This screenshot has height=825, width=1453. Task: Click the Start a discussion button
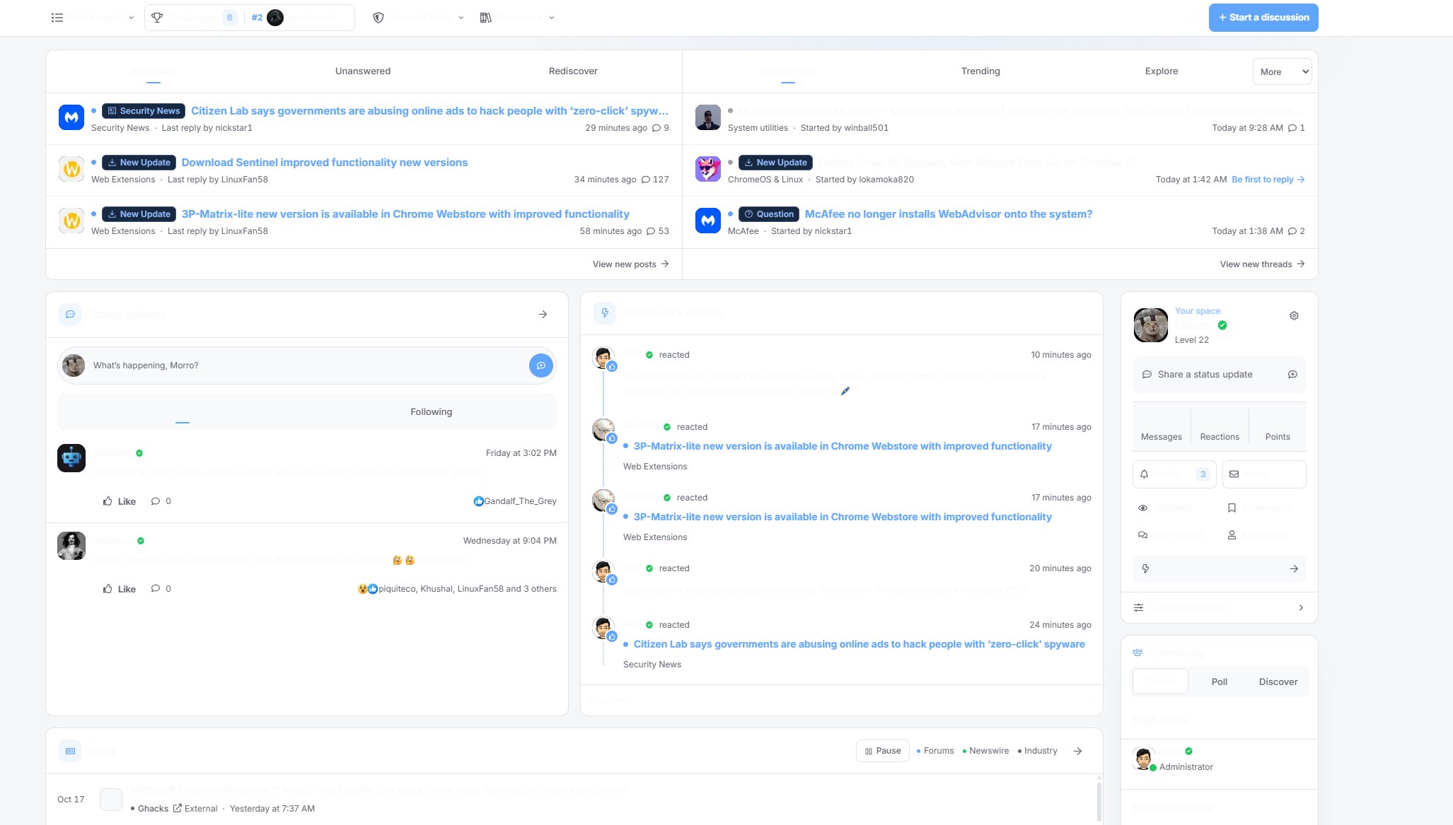pyautogui.click(x=1263, y=18)
